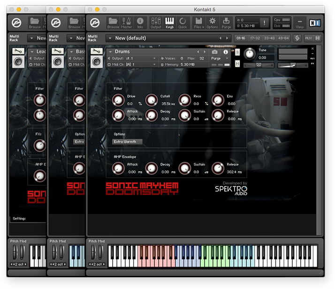The image size is (335, 289).
Task: Shift keyboard octave up in front window
Action: pyautogui.click(x=104, y=264)
